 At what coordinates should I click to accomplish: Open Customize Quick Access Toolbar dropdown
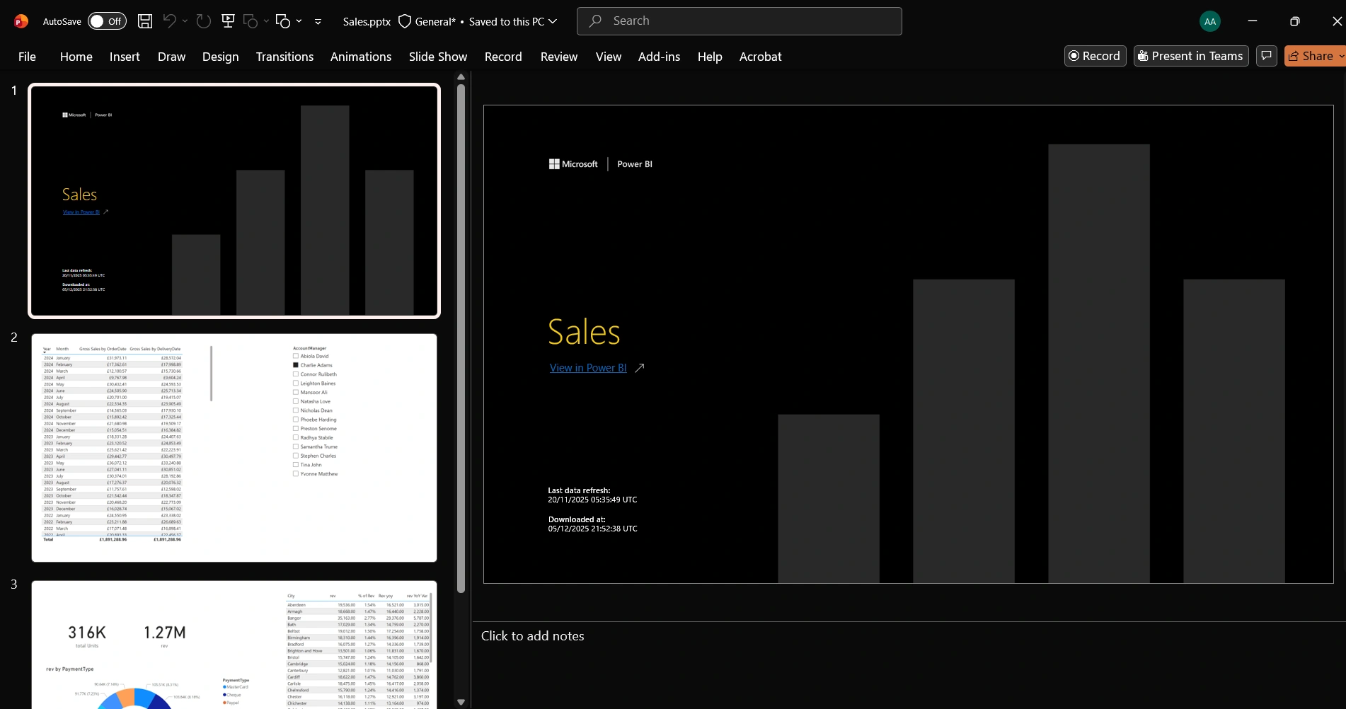(318, 22)
